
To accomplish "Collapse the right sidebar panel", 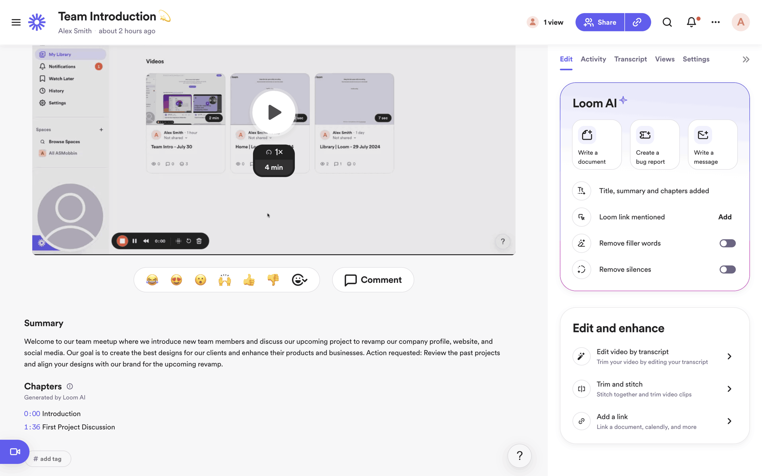I will [746, 59].
